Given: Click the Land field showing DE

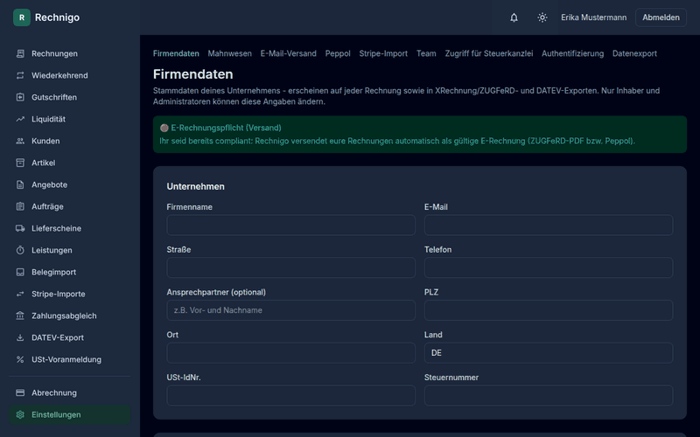Looking at the screenshot, I should coord(549,353).
